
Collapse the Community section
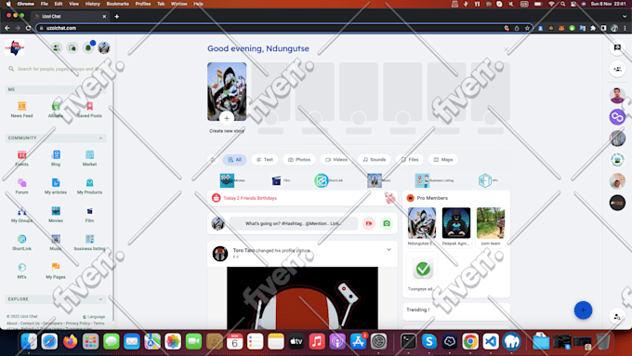click(x=100, y=138)
